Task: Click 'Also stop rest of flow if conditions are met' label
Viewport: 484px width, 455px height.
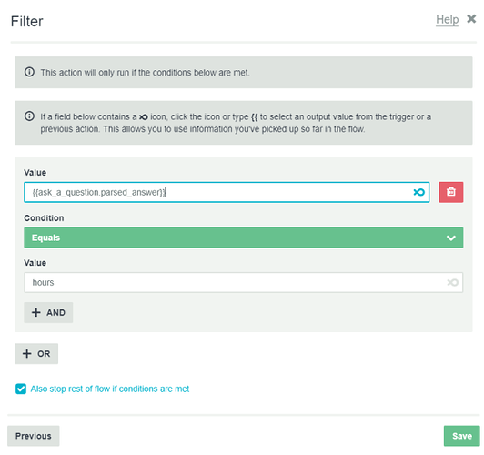Action: coord(110,389)
